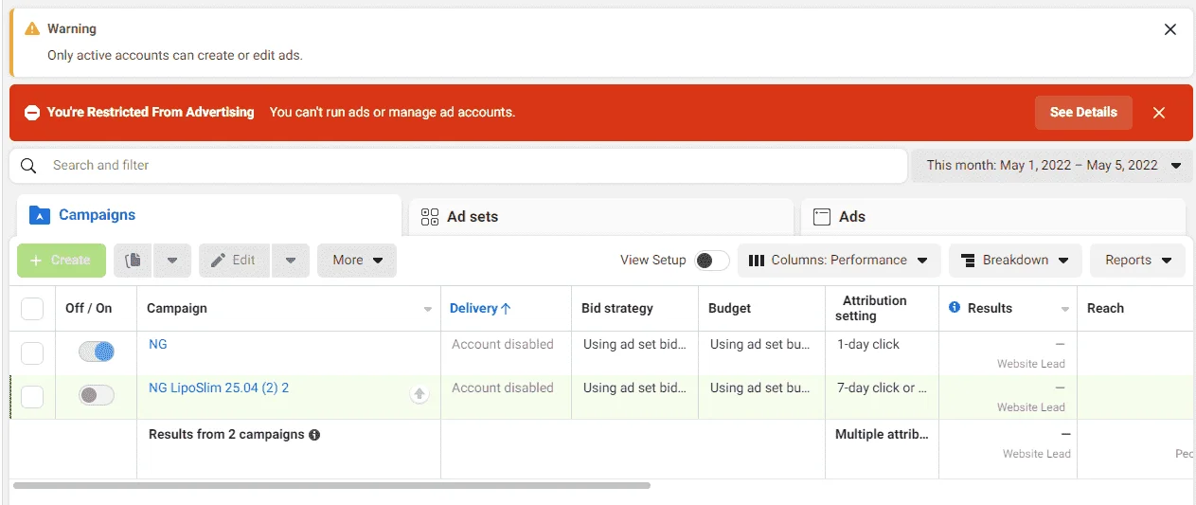
Task: Open the NG LipoSlim 25.04 (2) 2 campaign
Action: tap(219, 388)
